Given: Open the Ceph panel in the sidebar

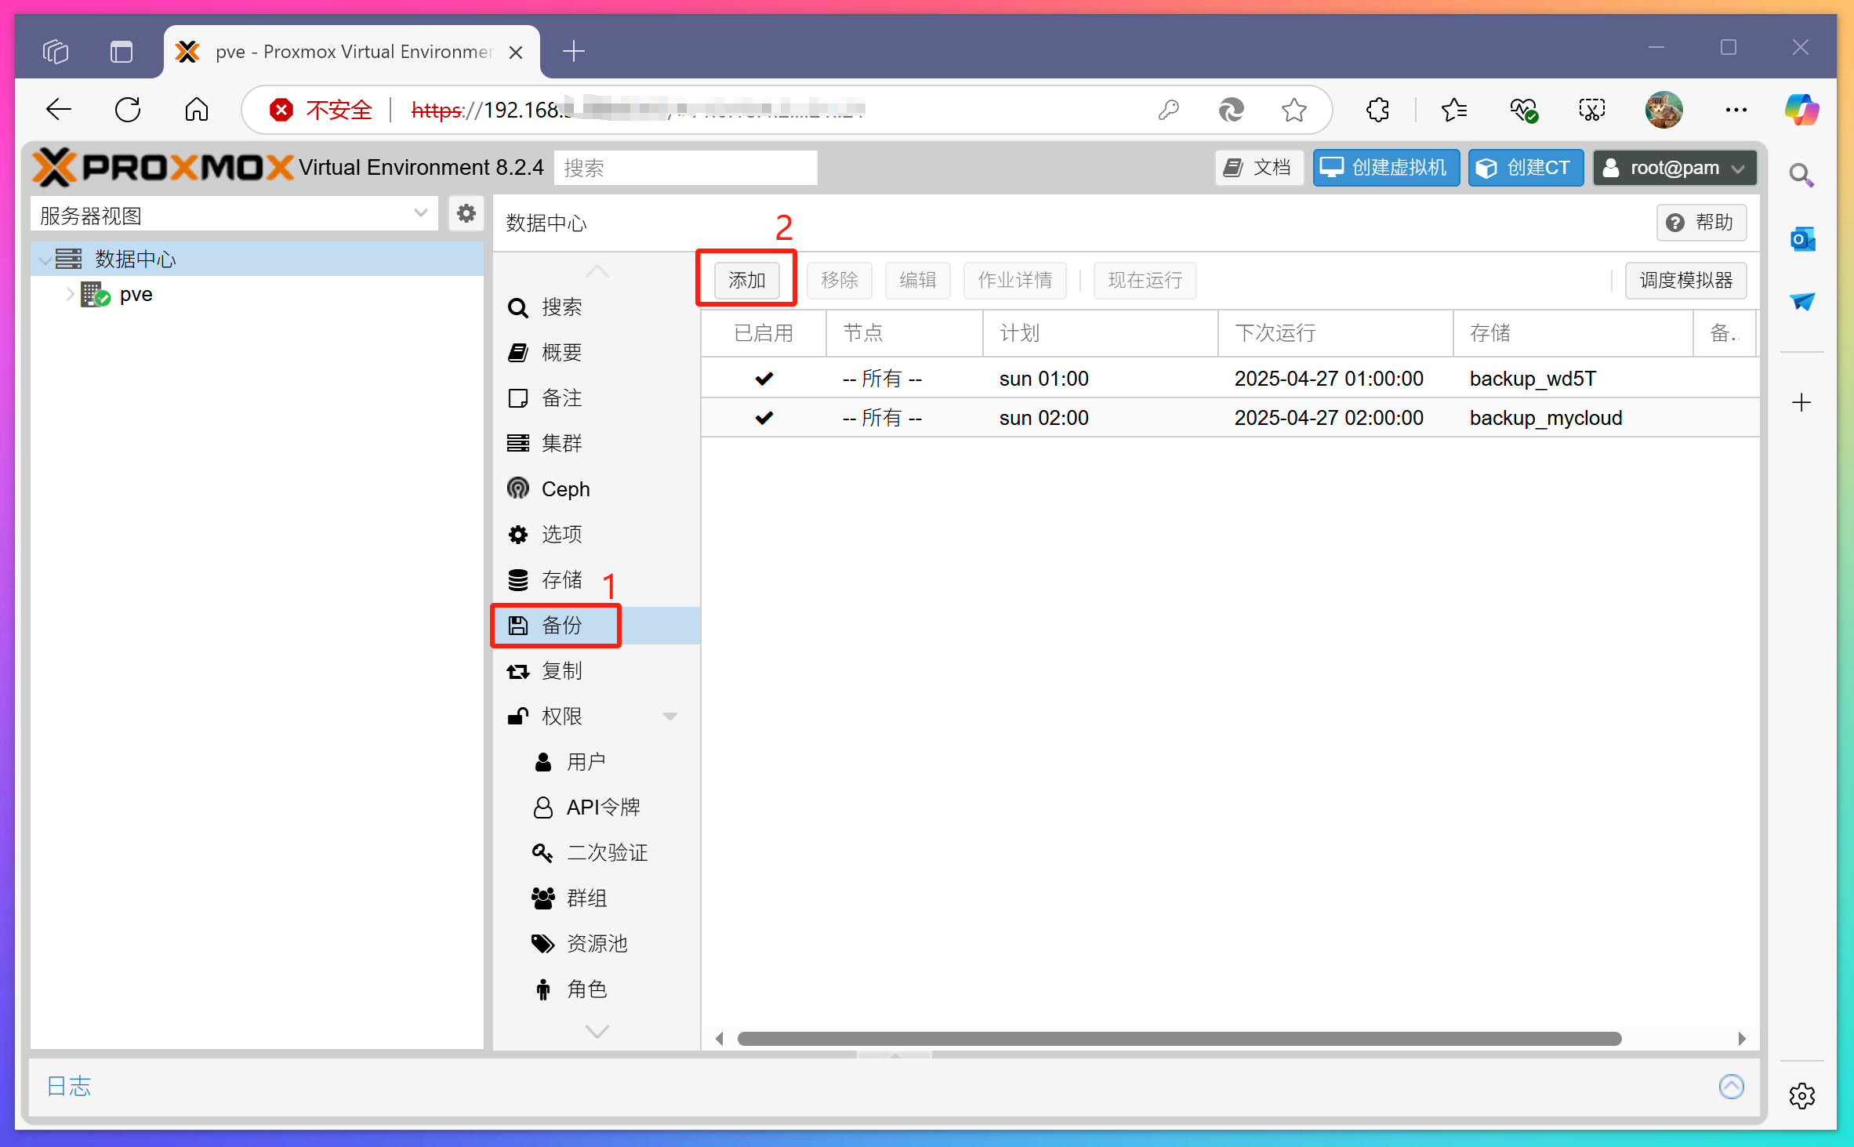Looking at the screenshot, I should [x=566, y=488].
